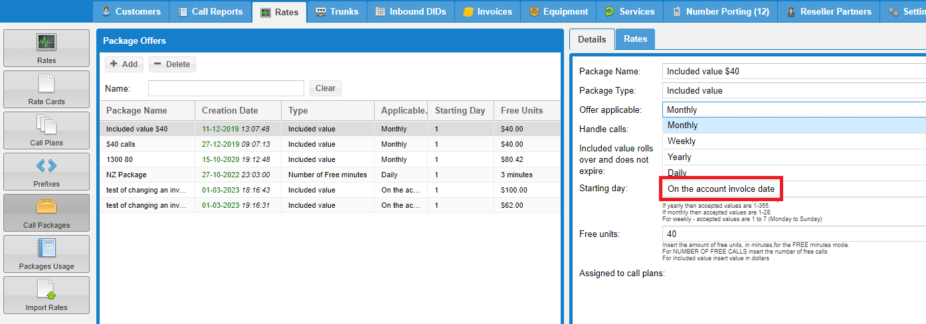The image size is (926, 324).
Task: Select 'NZ Package' row
Action: tap(330, 175)
